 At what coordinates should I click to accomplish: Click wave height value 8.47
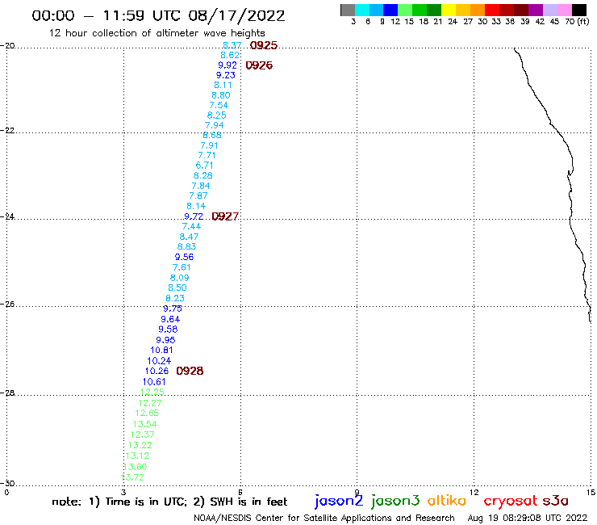189,237
